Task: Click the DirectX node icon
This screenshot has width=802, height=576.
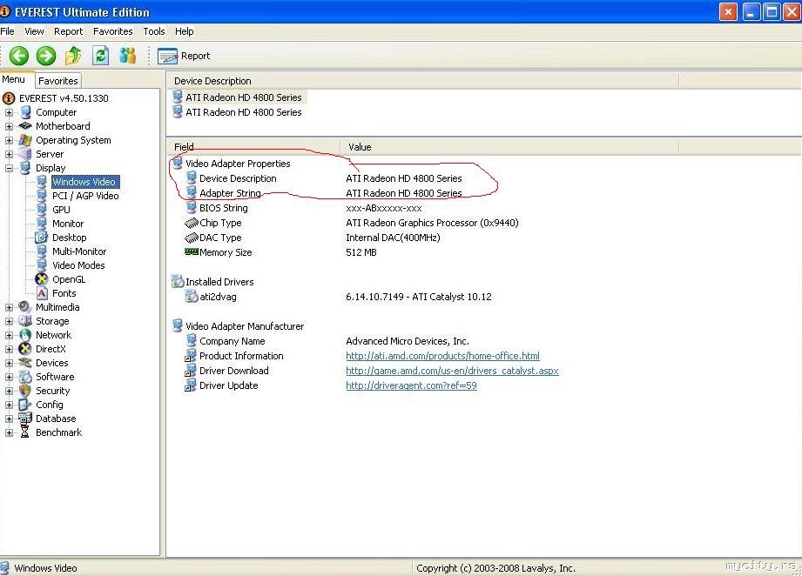Action: tap(25, 349)
